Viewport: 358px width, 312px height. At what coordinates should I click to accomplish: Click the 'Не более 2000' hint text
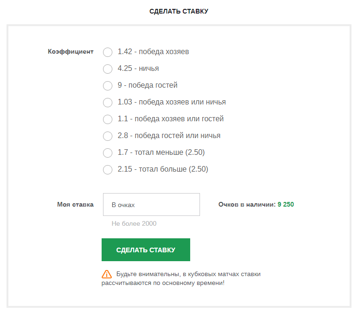[134, 223]
